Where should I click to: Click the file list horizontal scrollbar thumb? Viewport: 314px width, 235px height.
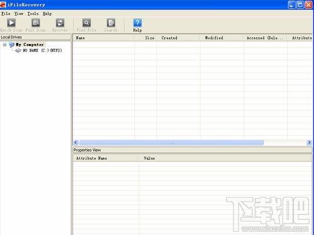click(x=171, y=143)
